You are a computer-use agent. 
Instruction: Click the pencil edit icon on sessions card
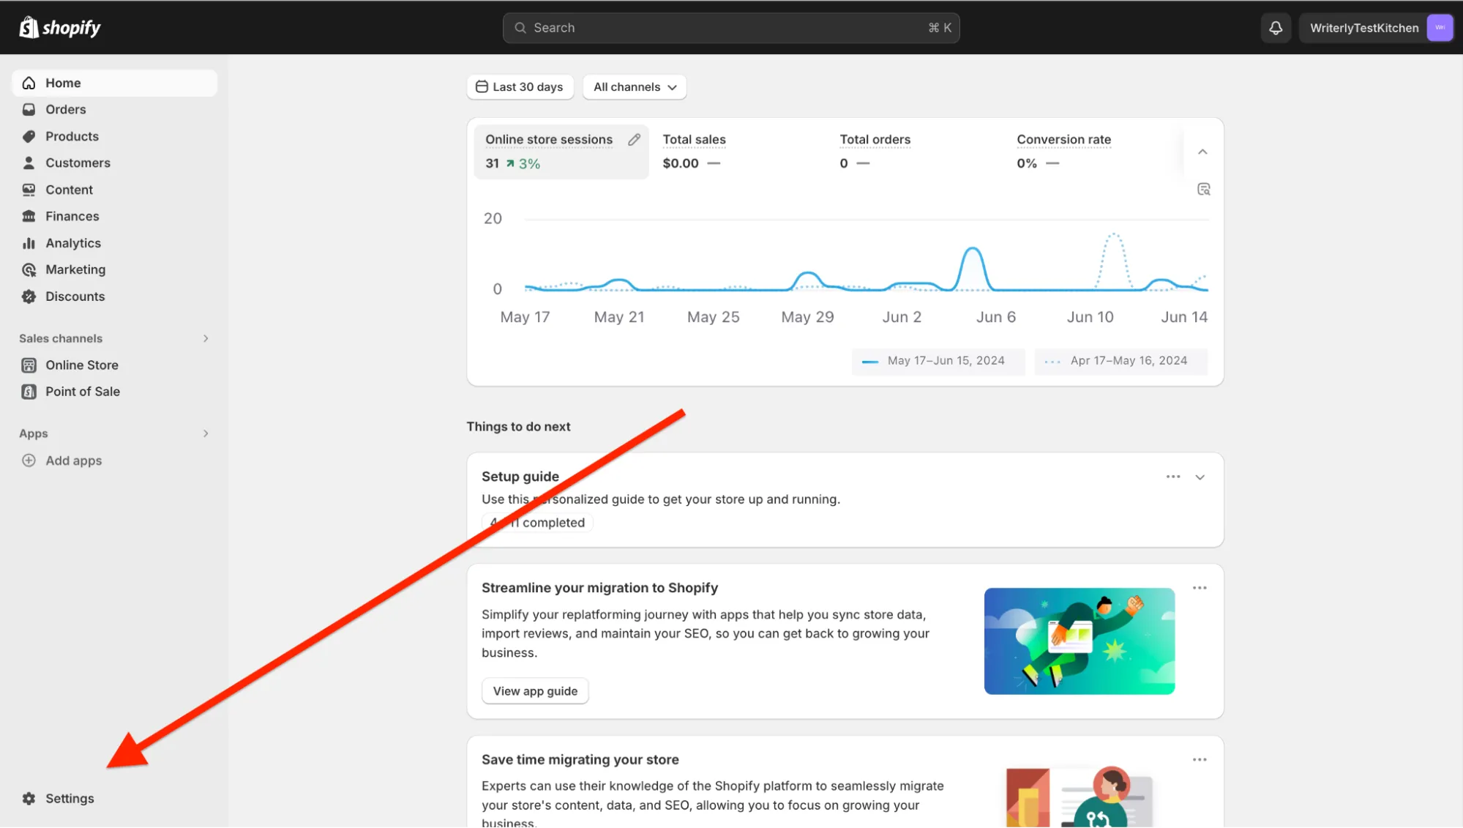[x=634, y=139]
